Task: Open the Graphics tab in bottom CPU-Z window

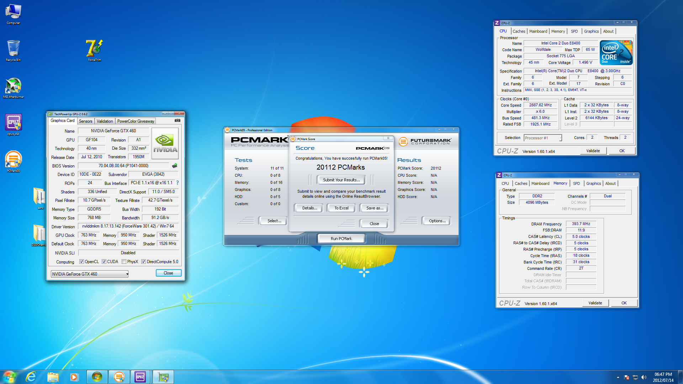Action: (x=593, y=183)
